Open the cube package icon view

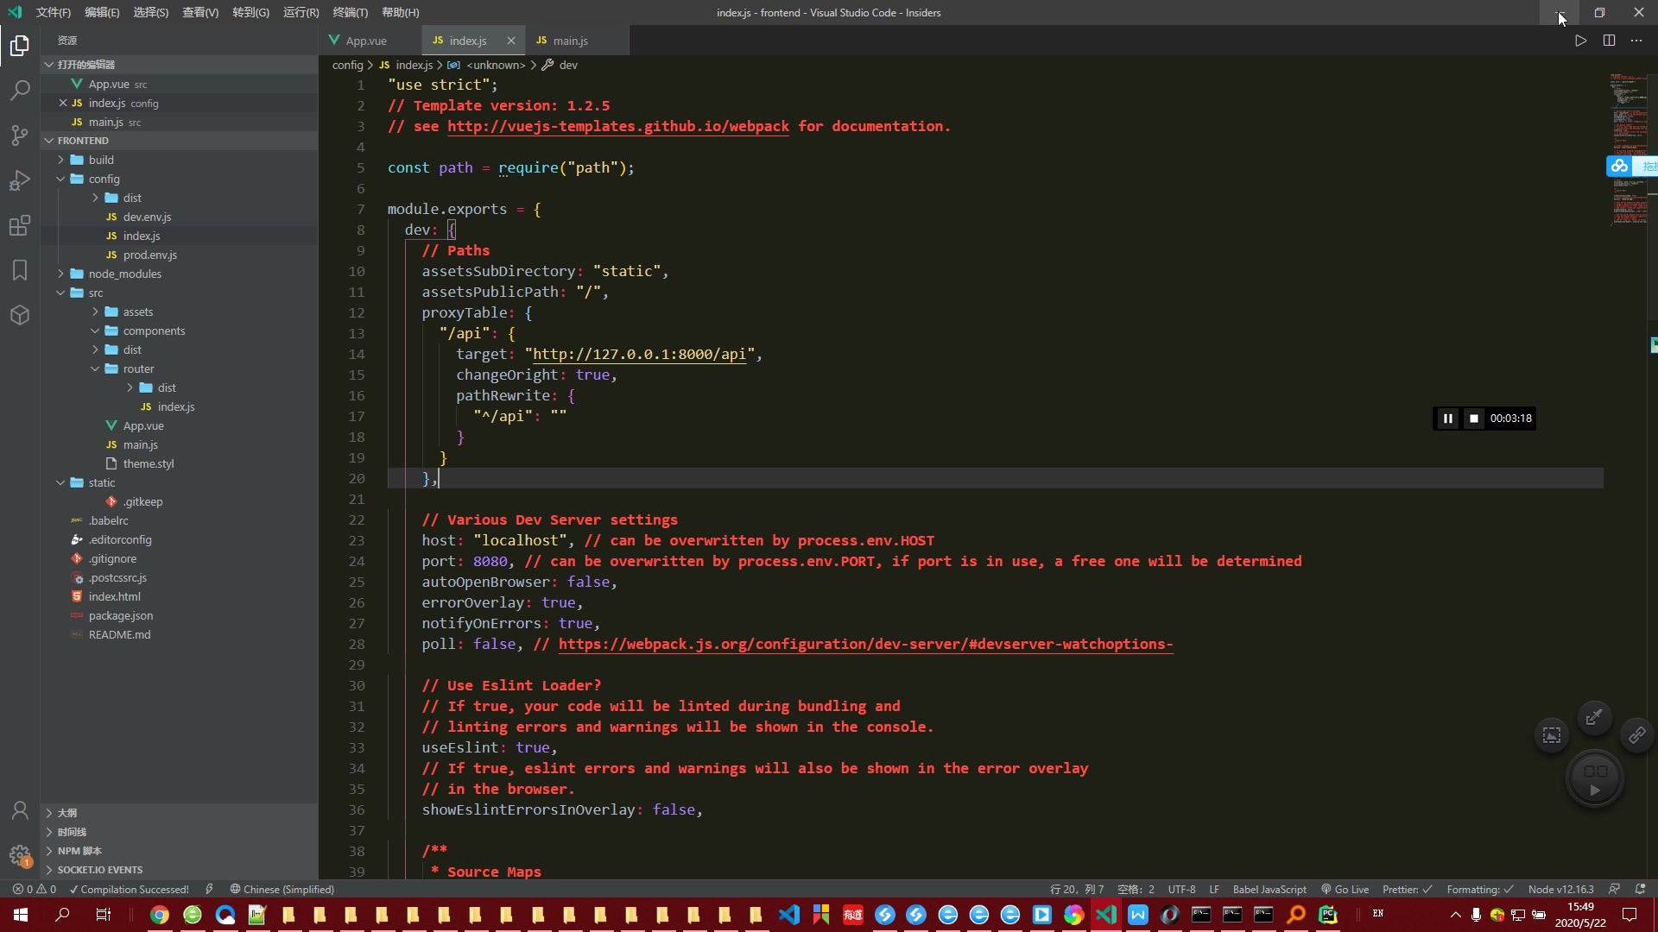point(20,315)
